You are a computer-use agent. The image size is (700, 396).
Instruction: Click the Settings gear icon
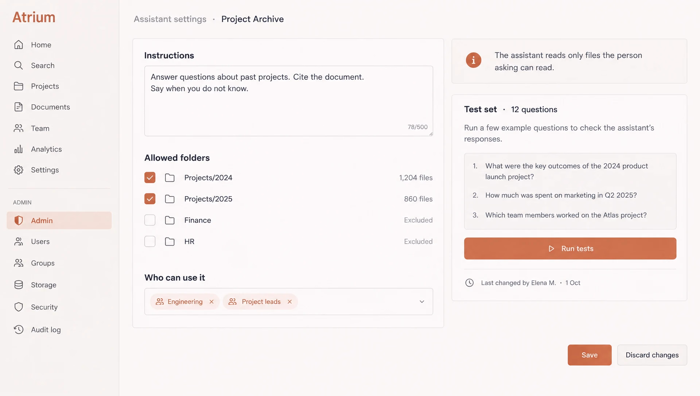pos(19,170)
